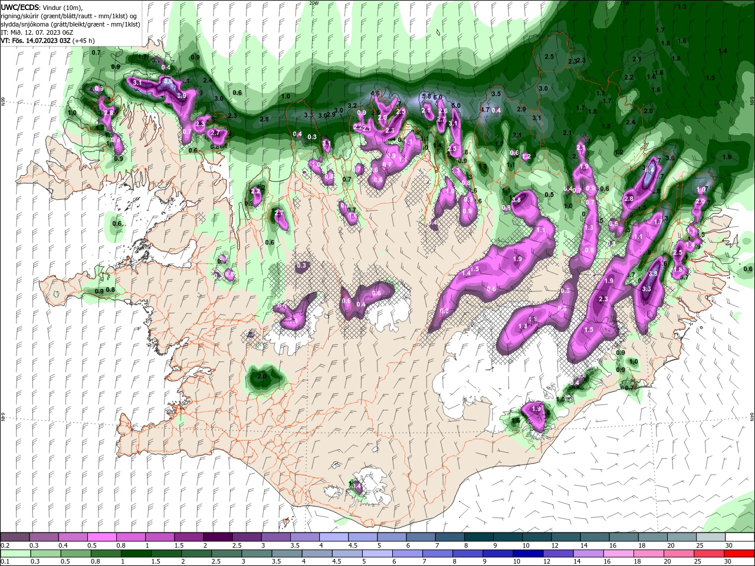Pick the royal blue swatch at 8 in rain scale

pos(468,554)
